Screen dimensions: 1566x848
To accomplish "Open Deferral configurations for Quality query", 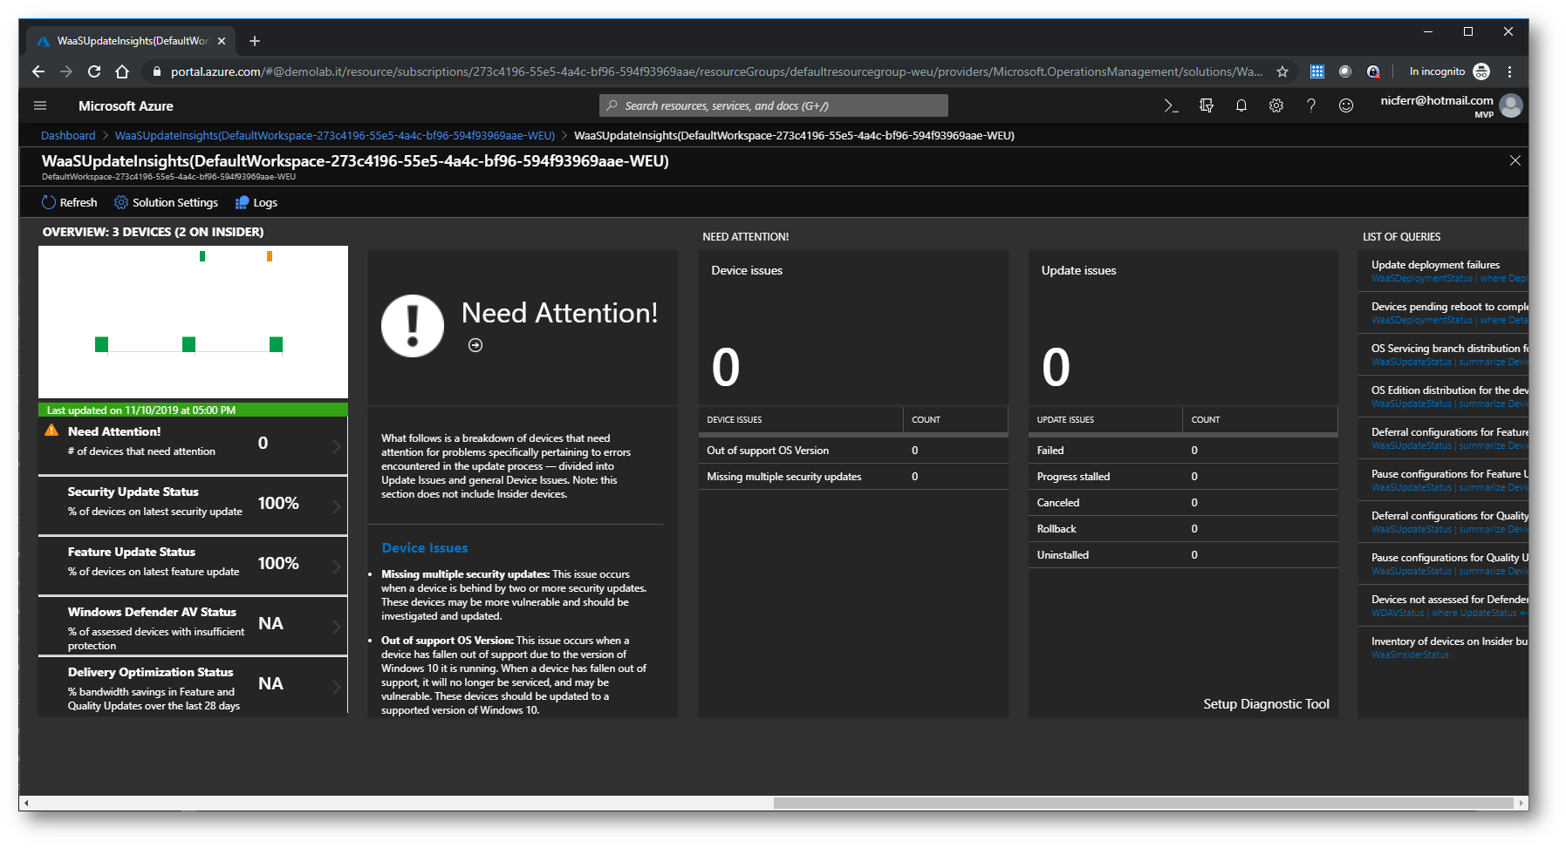I will tap(1443, 522).
